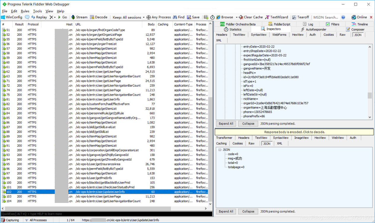The image size is (375, 223).
Task: Open the Remove sessions X dropdown
Action: tap(53, 17)
